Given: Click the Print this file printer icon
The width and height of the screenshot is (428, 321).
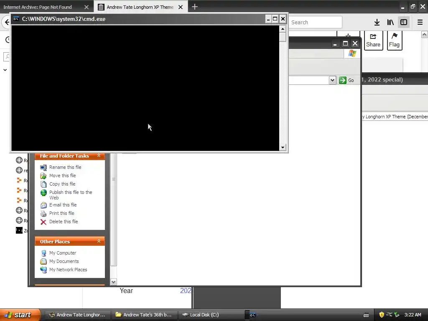Looking at the screenshot, I should click(x=43, y=214).
